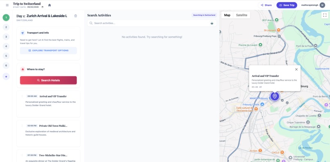Click the purple location pin marker
This screenshot has height=162, width=330.
275,96
